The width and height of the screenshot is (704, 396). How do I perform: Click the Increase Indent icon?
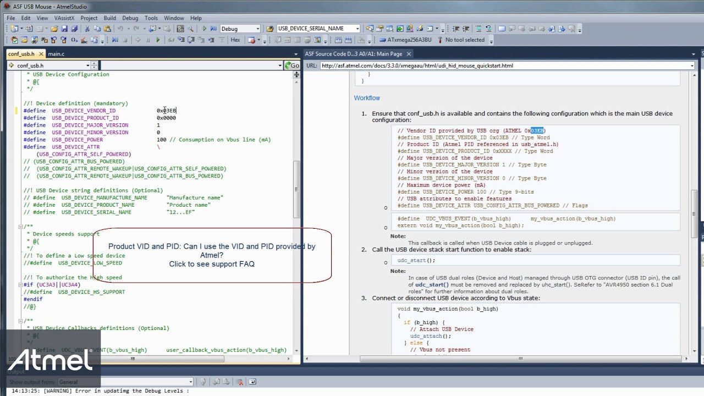click(x=466, y=29)
